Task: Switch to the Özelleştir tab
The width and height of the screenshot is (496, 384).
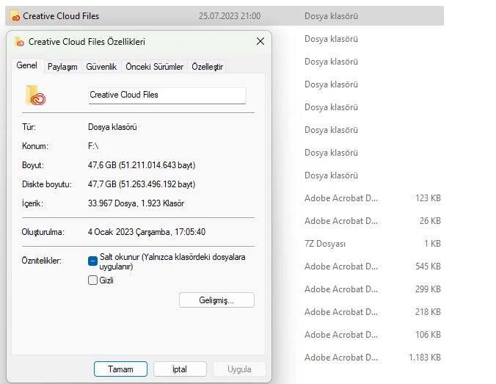Action: pos(207,67)
